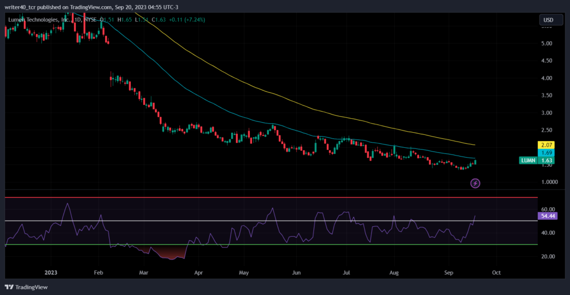Screen dimensions: 570x295
Task: Click the Lumen Technologies, Inc. symbol title
Action: 40,19
